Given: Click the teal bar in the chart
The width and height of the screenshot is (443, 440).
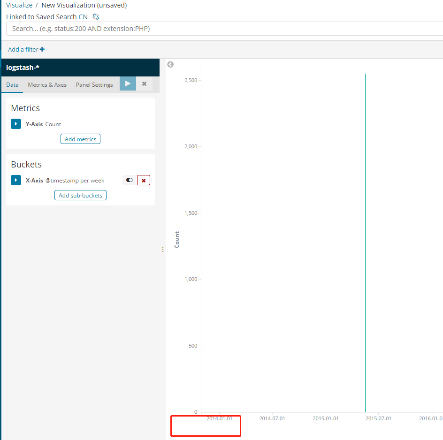Looking at the screenshot, I should (366, 244).
